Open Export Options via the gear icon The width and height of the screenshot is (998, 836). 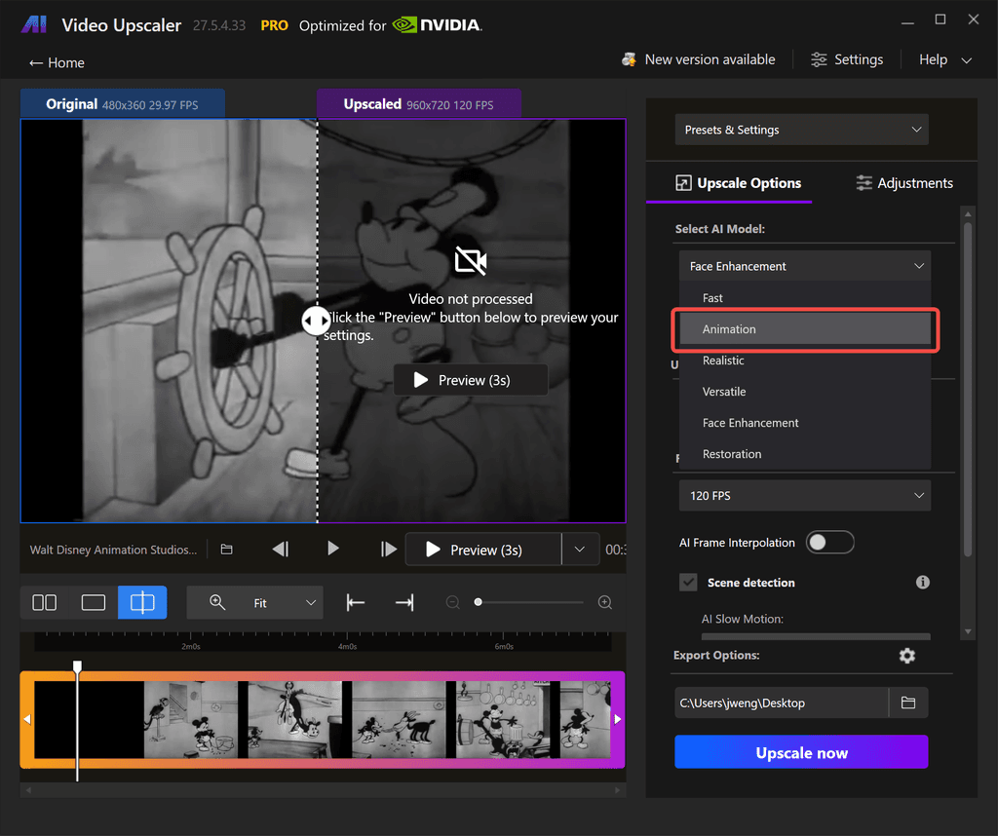907,656
